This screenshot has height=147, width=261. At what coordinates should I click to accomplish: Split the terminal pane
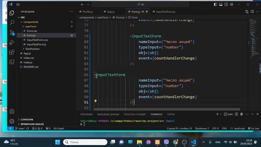click(237, 114)
